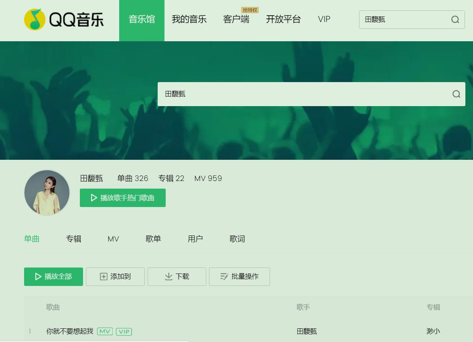Click MV 959 count

pos(208,179)
